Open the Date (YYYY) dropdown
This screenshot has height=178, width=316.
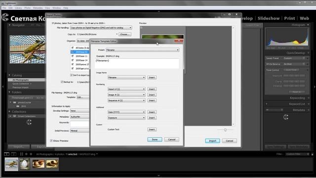coord(126,112)
